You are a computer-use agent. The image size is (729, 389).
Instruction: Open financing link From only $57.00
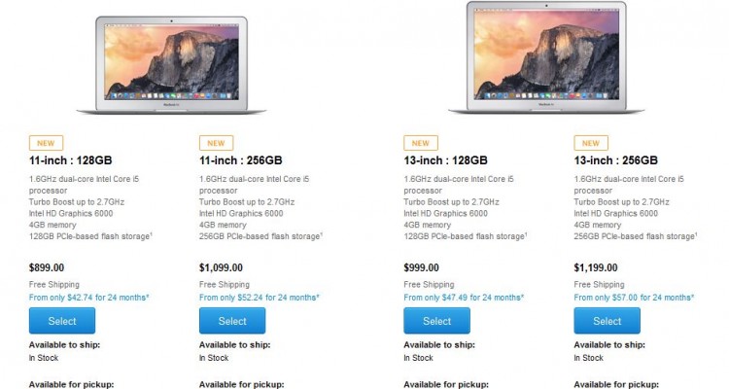634,298
